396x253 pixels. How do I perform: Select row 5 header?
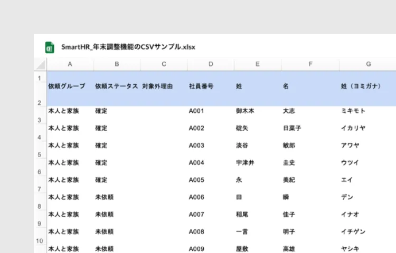tap(40, 154)
